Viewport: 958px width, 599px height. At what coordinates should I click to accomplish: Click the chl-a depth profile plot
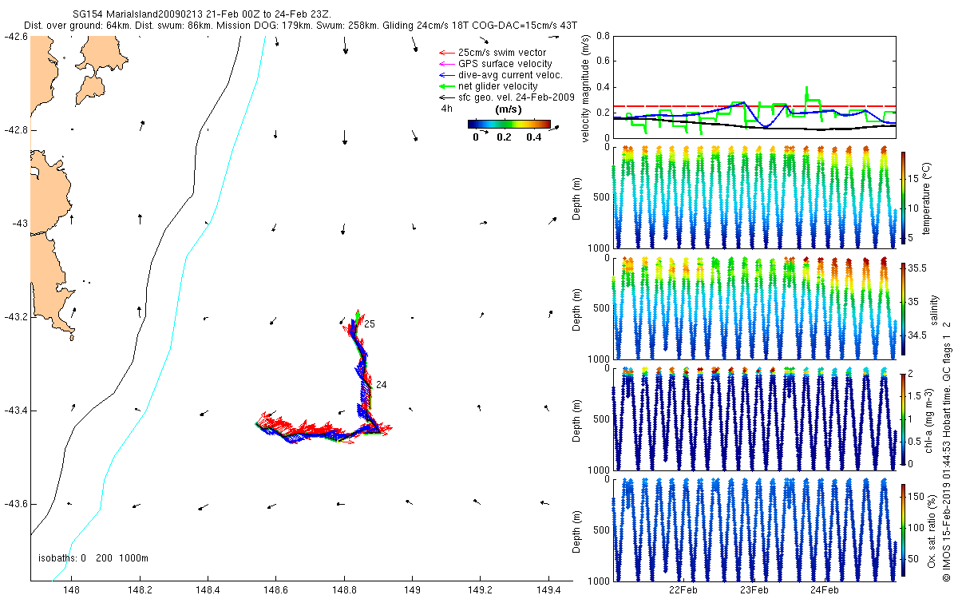pyautogui.click(x=754, y=419)
